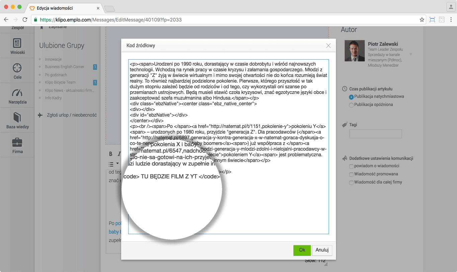Screen dimensions: 457x272
Task: Click inside the source code text area
Action: (x=228, y=147)
